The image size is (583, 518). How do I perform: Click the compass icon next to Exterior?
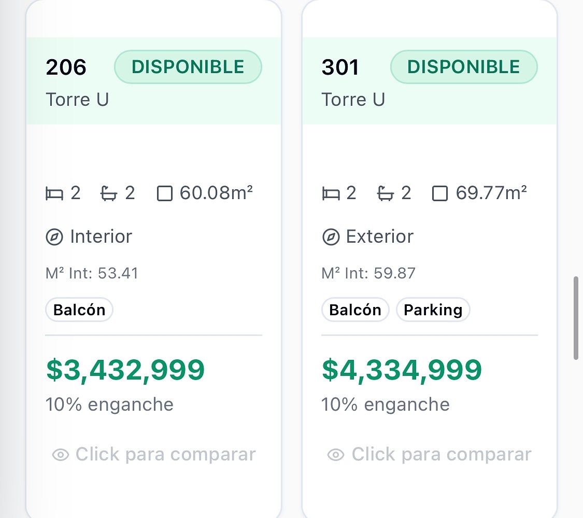click(331, 237)
